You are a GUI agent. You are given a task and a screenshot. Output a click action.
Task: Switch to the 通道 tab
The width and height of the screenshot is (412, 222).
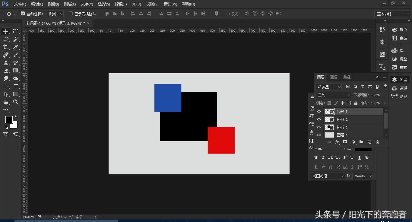pos(334,77)
